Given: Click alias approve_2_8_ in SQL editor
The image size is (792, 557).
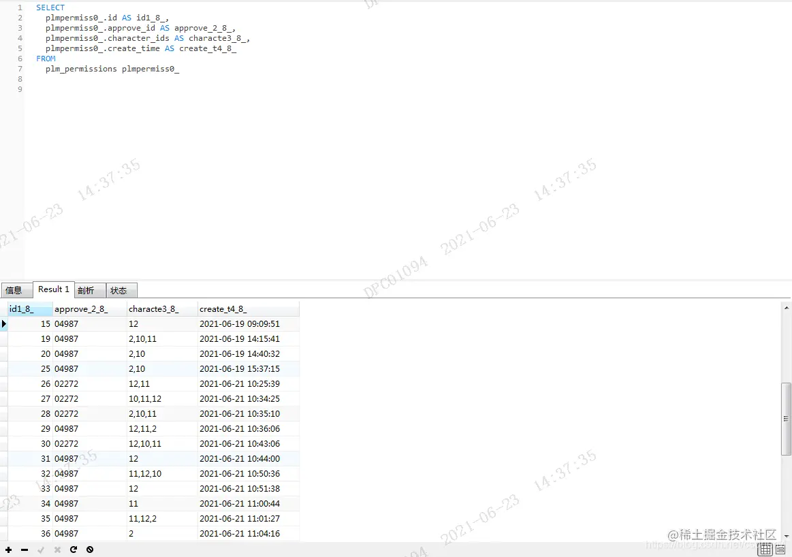Looking at the screenshot, I should point(202,28).
